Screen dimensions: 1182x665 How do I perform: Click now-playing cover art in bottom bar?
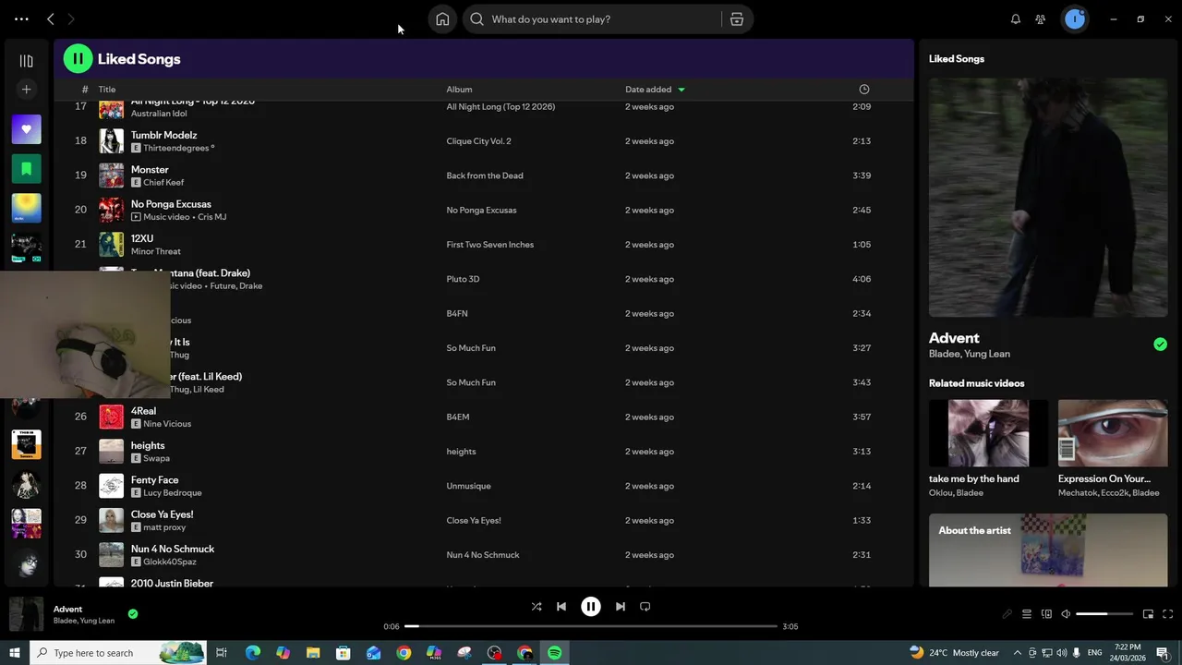click(26, 614)
